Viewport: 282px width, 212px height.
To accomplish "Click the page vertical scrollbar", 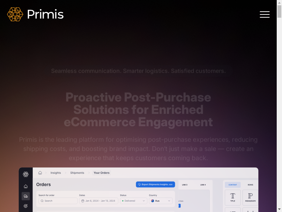I will click(279, 106).
